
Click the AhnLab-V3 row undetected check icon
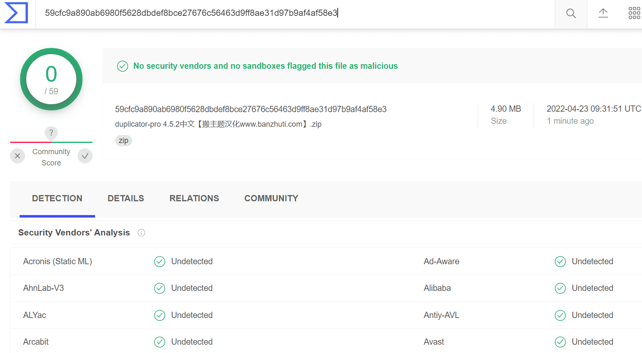point(160,288)
